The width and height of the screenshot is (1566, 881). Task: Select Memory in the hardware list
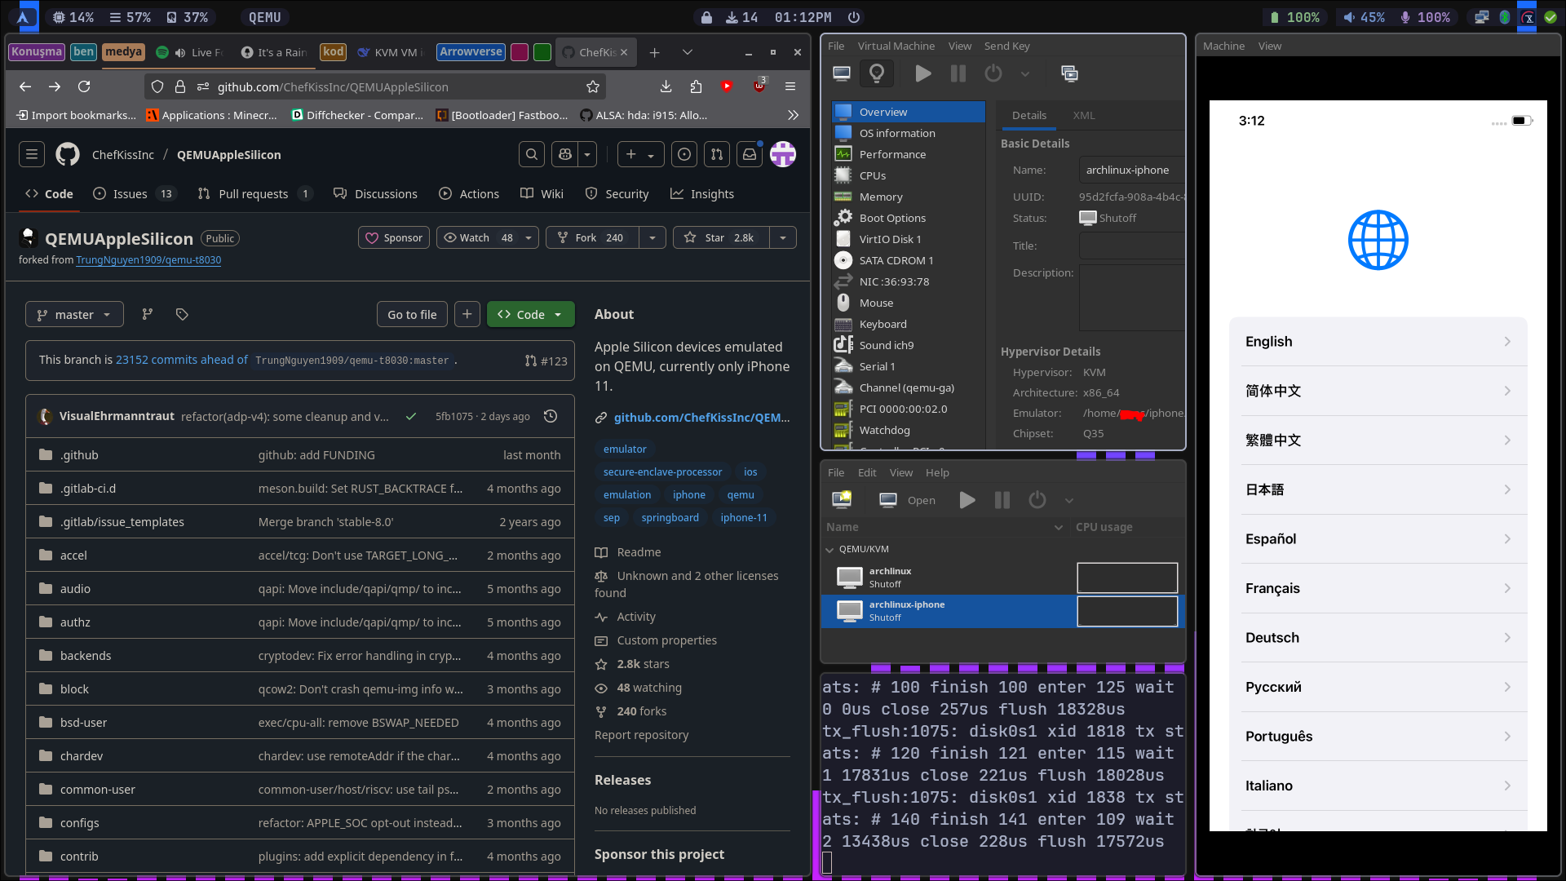[908, 197]
